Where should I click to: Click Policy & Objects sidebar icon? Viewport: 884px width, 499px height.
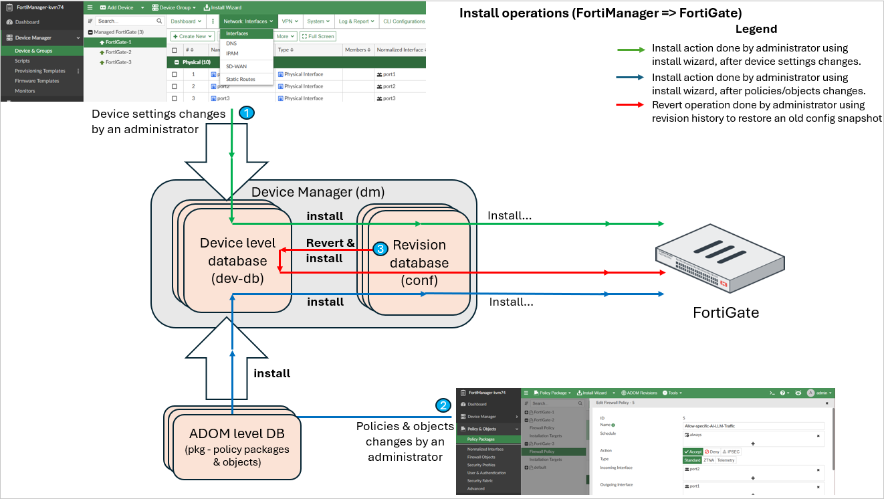point(463,429)
